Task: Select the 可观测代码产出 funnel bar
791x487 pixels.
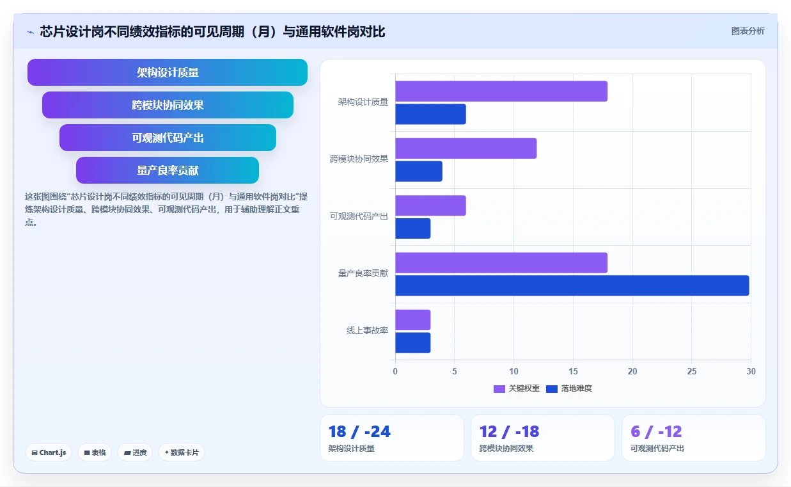Action: pyautogui.click(x=168, y=138)
